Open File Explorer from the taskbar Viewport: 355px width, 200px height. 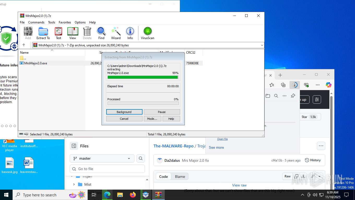pos(120,195)
